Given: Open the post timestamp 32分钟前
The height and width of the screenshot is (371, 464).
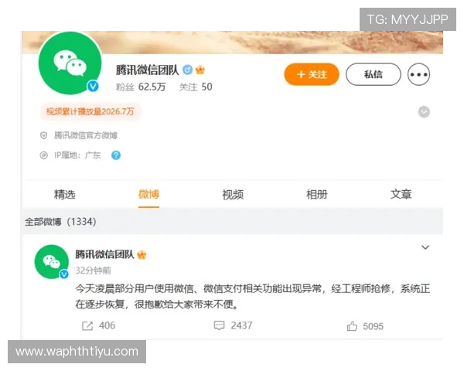Looking at the screenshot, I should (x=94, y=271).
